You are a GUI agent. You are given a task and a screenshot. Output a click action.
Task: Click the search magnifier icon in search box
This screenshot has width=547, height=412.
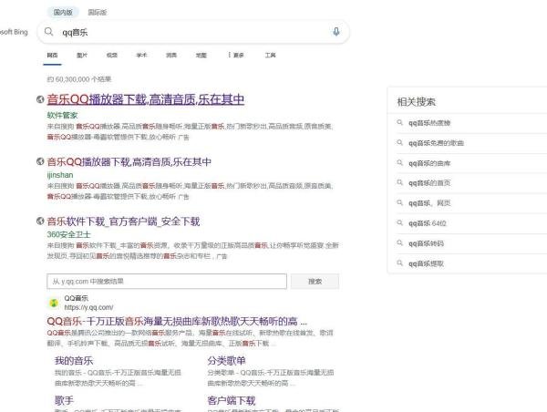click(49, 32)
